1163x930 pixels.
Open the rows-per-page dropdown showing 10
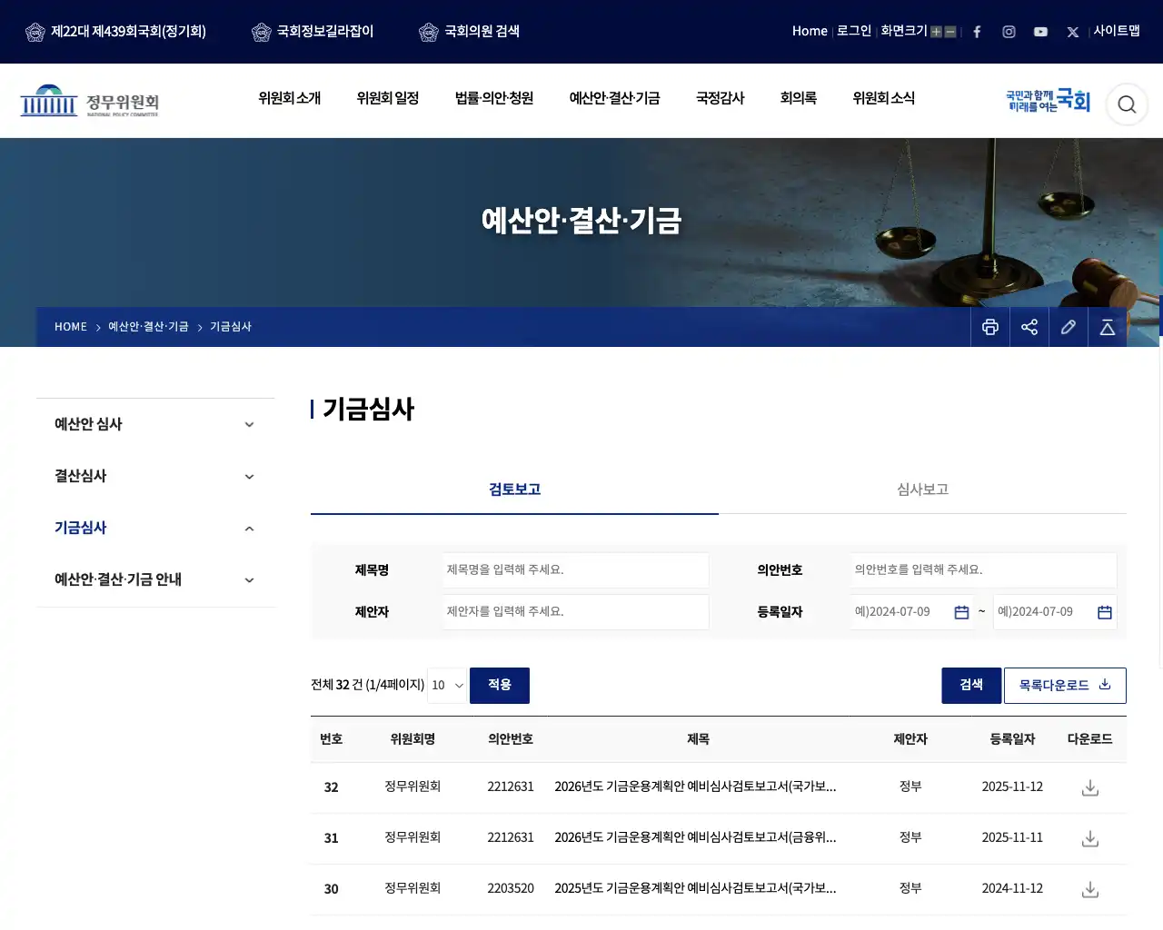coord(447,686)
